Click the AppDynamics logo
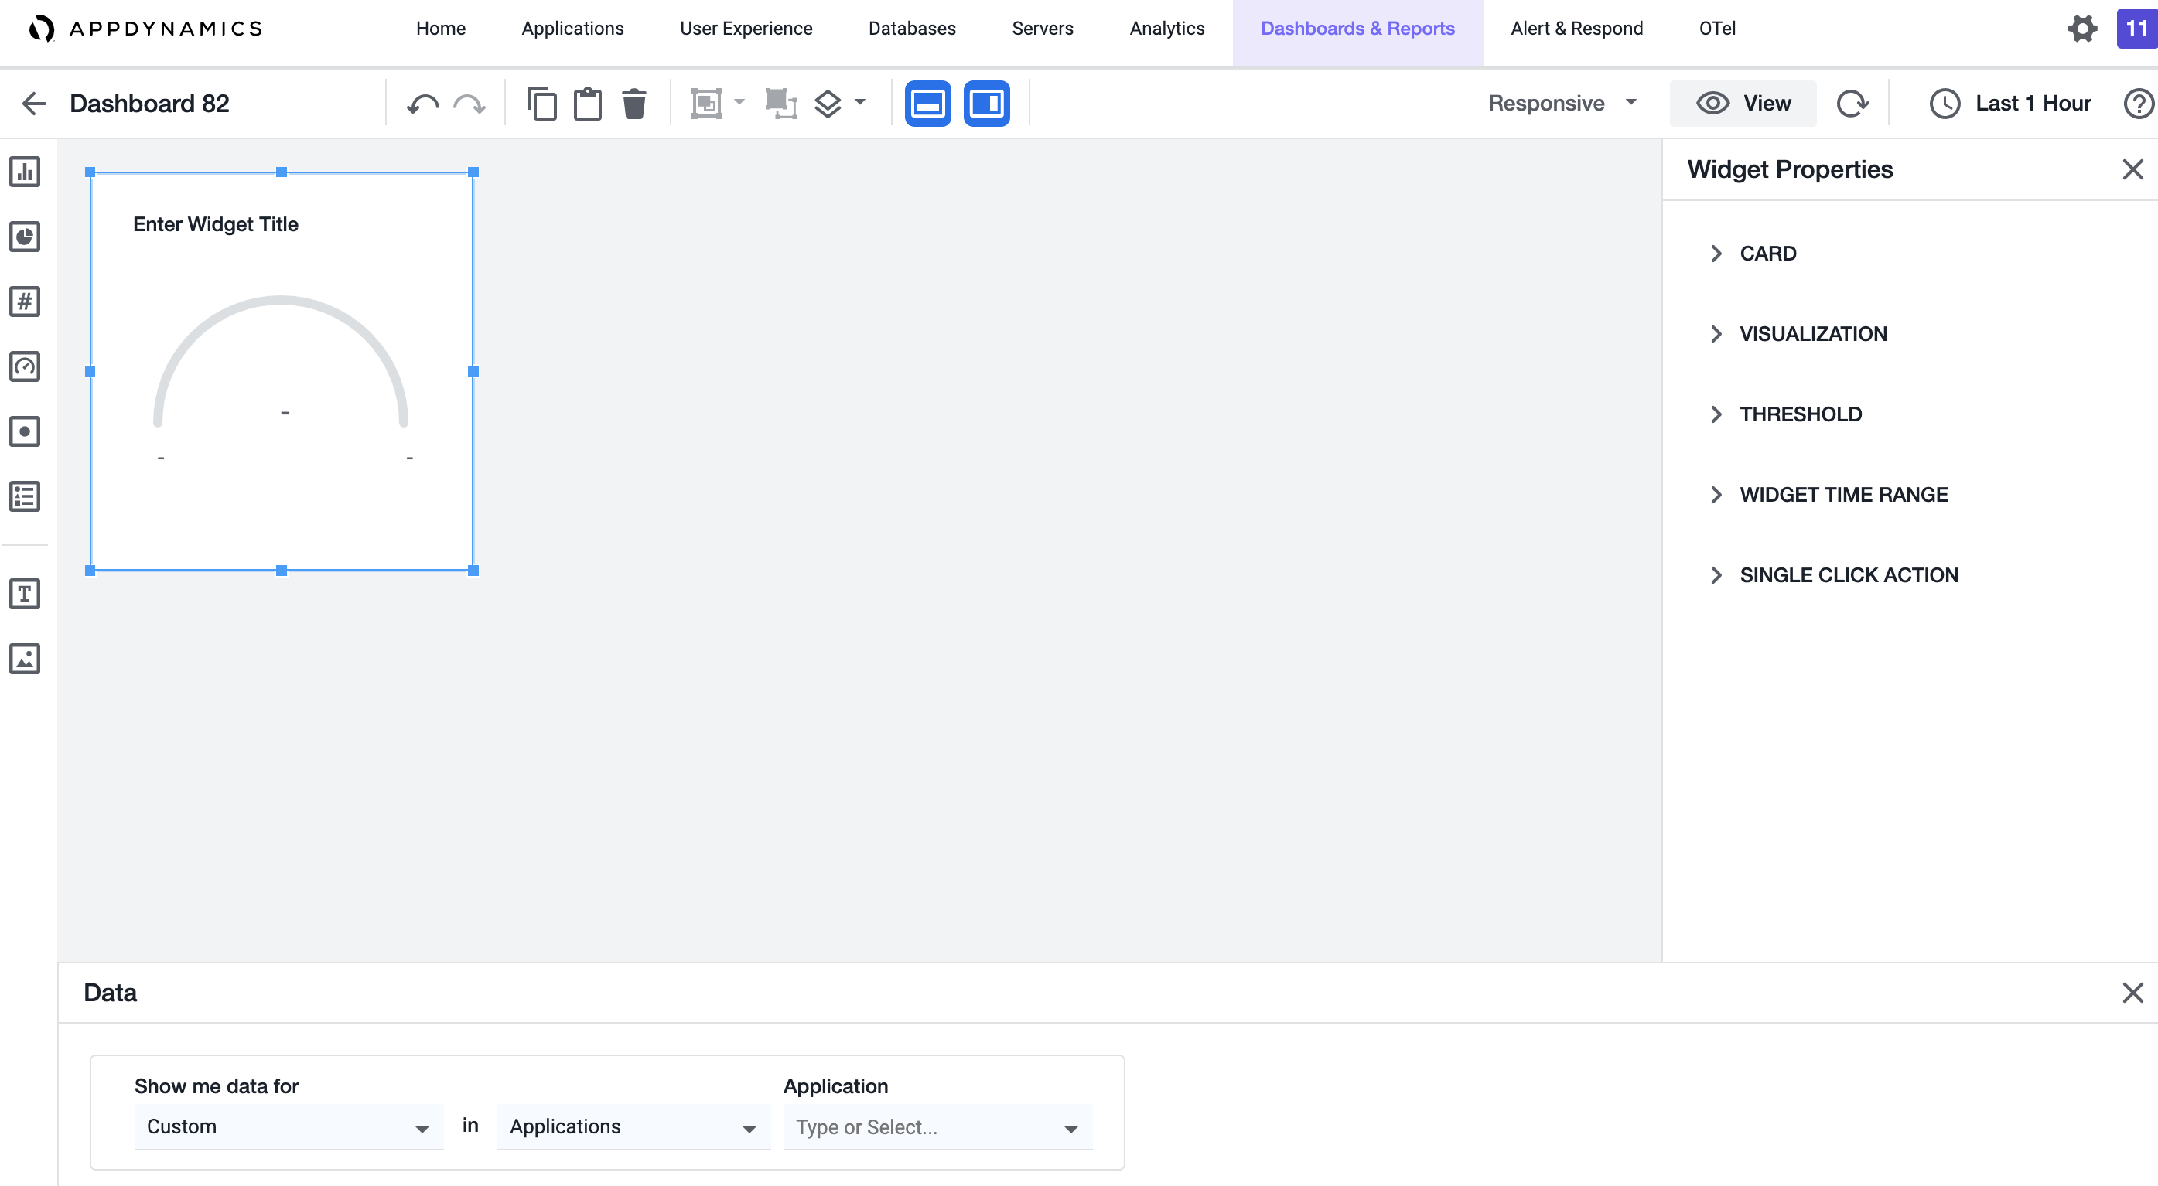Screen dimensions: 2158x1186 pos(145,29)
